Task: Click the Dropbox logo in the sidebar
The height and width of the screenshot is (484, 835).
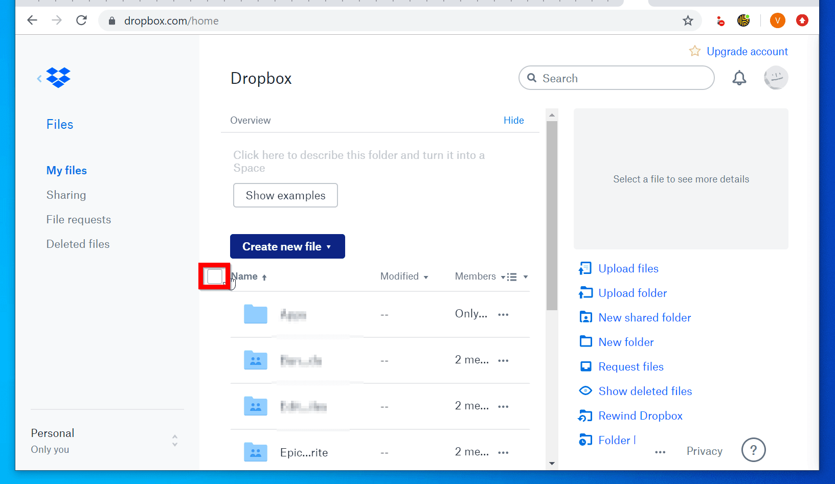Action: pyautogui.click(x=58, y=77)
